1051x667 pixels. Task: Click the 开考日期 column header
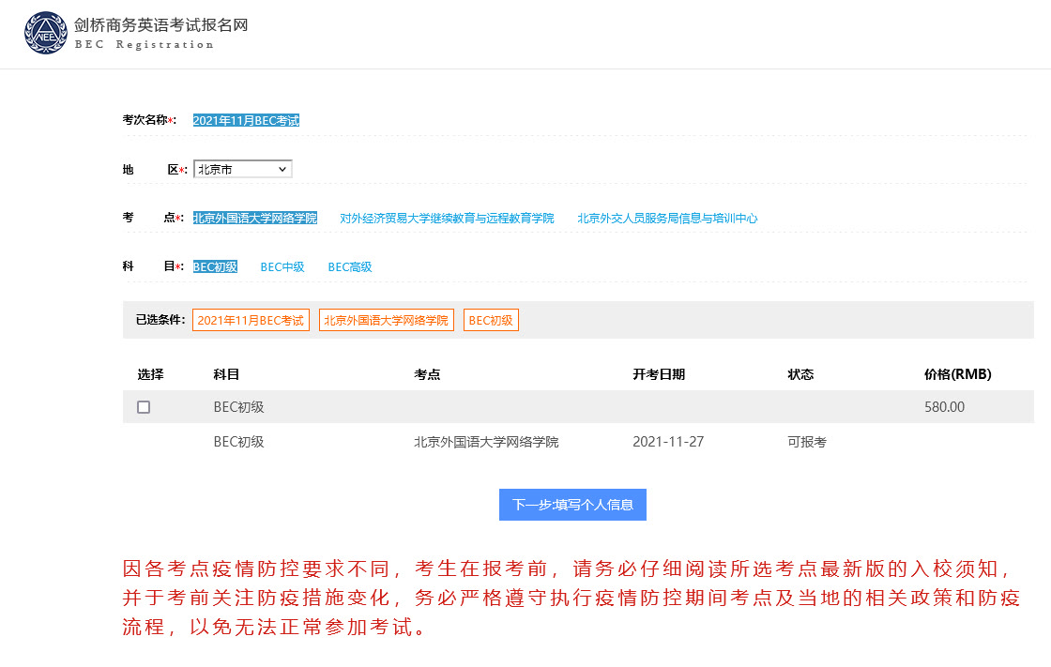click(659, 373)
